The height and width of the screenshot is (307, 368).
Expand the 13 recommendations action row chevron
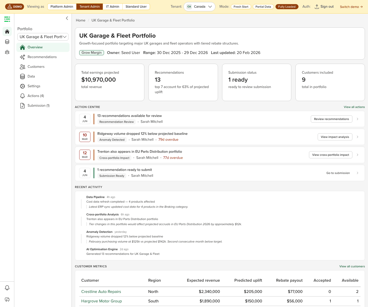(358, 119)
